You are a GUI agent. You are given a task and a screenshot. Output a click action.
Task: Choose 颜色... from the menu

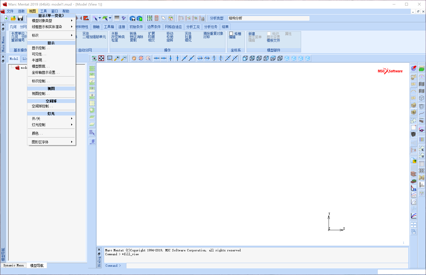[51, 133]
